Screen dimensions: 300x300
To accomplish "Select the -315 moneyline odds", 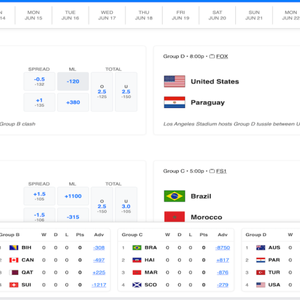I will pos(73,215).
